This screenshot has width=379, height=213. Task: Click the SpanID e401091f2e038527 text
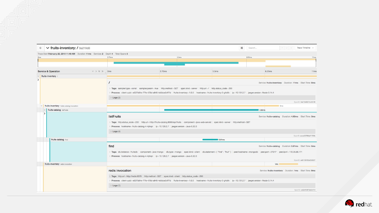point(305,160)
